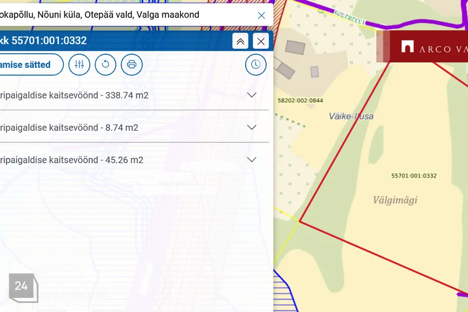Collapse the 55701:001:0332 panel

(x=240, y=41)
